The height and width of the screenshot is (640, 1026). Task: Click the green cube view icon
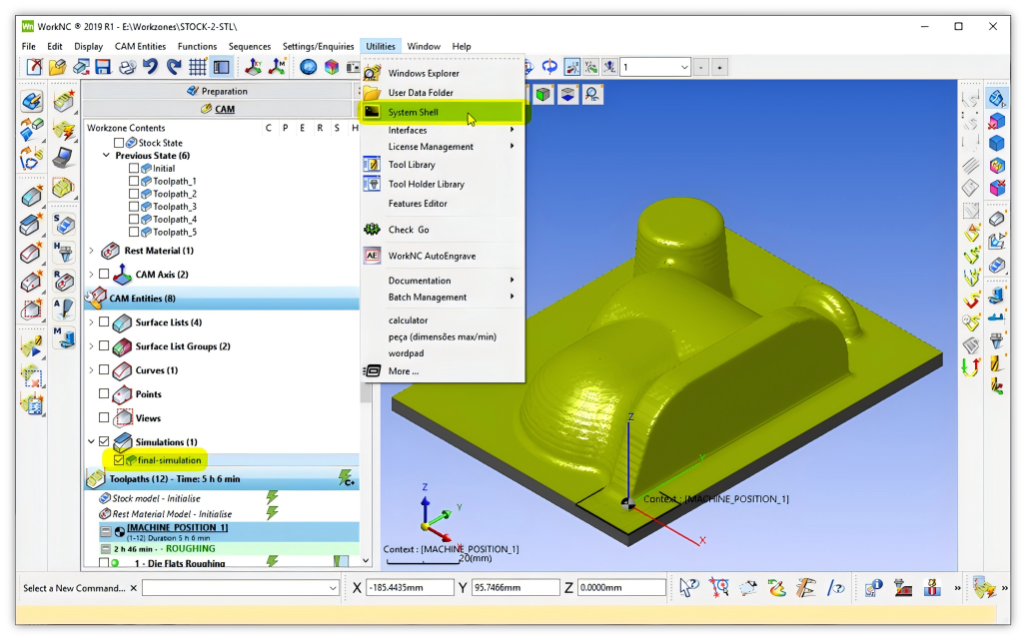(x=542, y=95)
